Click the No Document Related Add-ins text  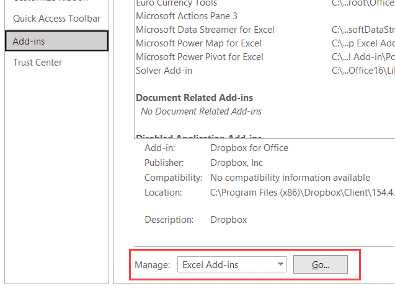coord(201,111)
